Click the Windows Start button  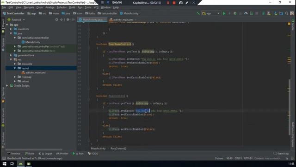click(x=4, y=164)
